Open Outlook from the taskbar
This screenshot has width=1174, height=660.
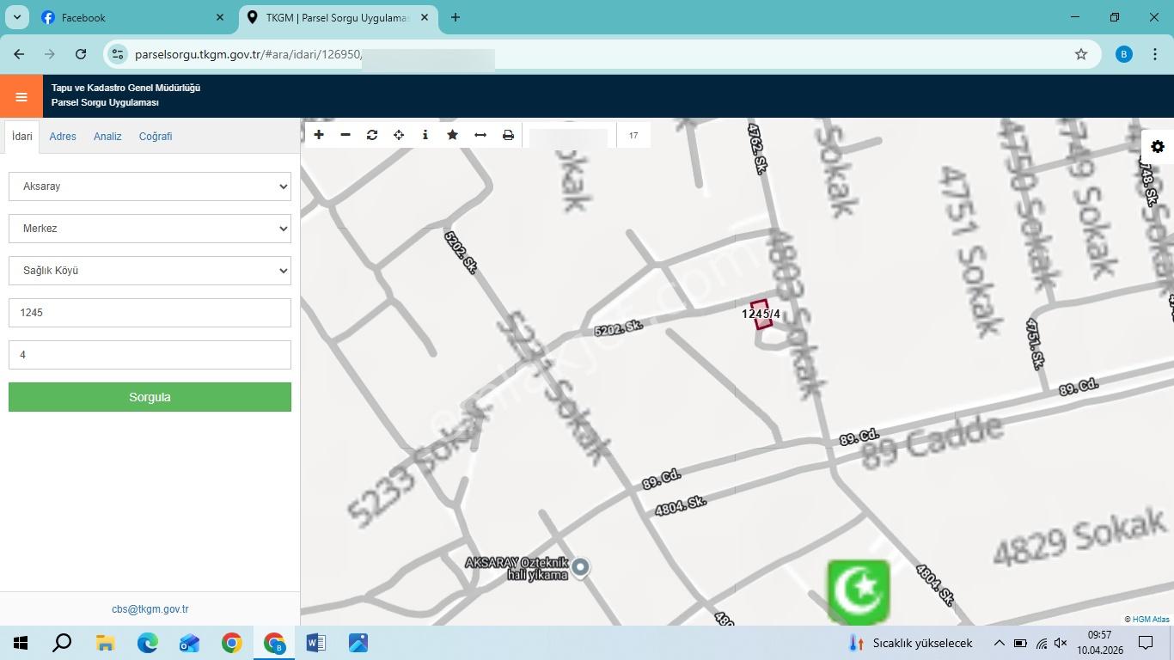click(189, 643)
